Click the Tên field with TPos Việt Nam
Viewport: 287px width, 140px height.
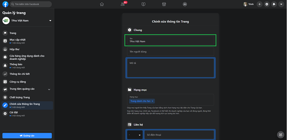click(x=170, y=40)
